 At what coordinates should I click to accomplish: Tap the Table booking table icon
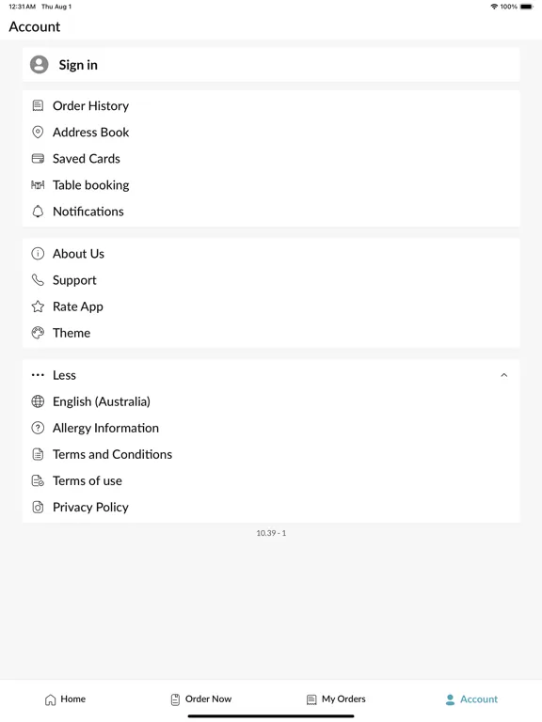tap(38, 185)
